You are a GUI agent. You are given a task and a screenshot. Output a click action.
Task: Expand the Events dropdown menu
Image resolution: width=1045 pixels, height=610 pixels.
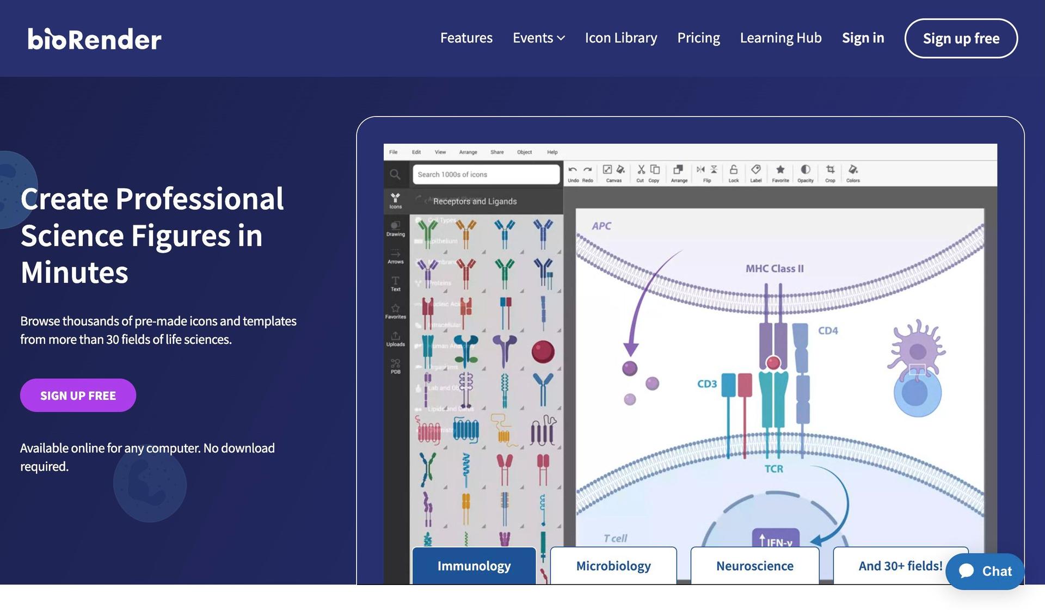539,38
